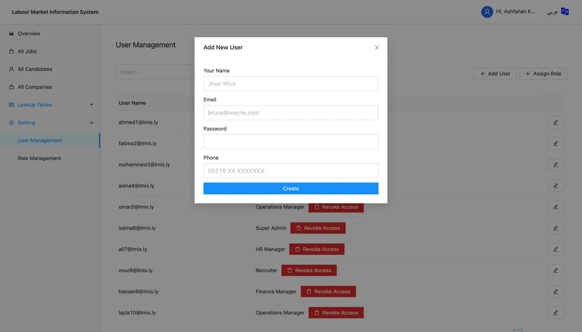Screen dimensions: 582x332
Task: Revoke access for Recruiter nour8
Action: pos(309,270)
